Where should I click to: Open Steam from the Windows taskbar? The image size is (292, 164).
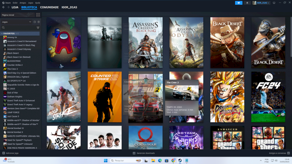(180, 160)
